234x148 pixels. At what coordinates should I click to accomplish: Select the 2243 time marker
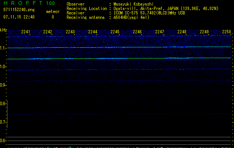point(70,32)
